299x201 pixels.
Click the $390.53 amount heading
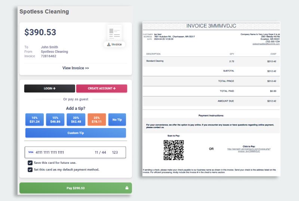coord(40,32)
